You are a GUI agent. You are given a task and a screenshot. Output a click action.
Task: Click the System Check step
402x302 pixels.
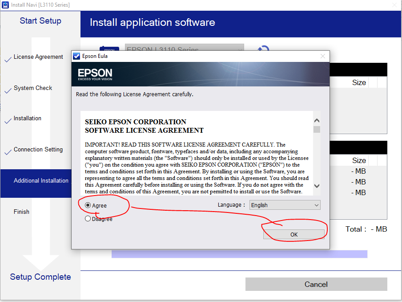(33, 88)
